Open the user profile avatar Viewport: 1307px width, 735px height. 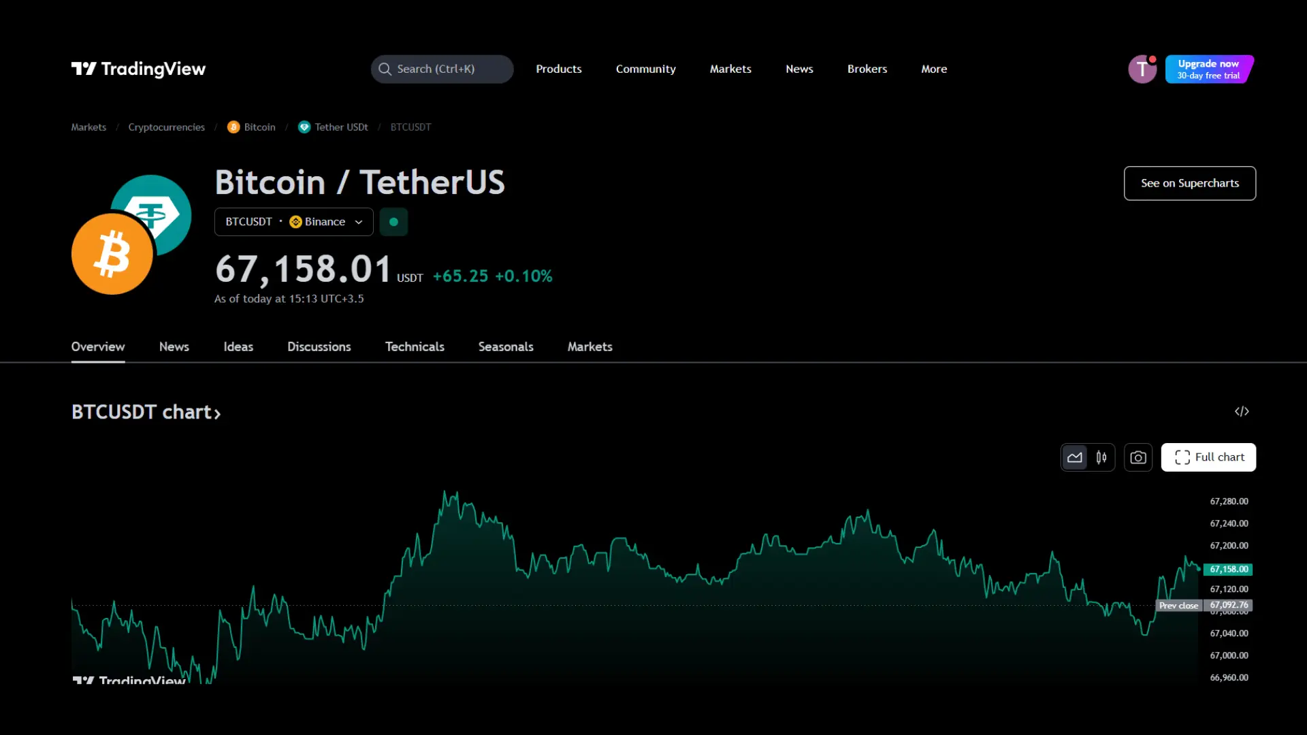coord(1142,69)
